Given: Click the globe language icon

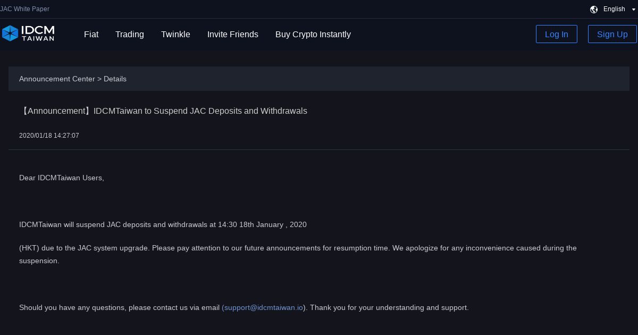Looking at the screenshot, I should pos(594,9).
